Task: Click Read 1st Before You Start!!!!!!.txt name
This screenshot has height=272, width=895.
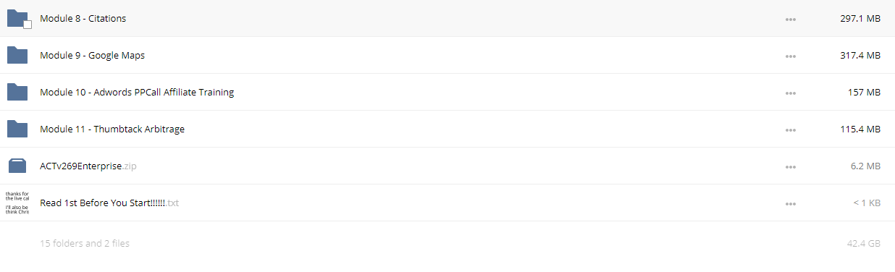Action: tap(109, 203)
